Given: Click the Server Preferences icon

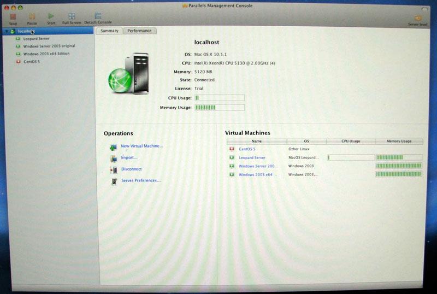Looking at the screenshot, I should pos(114,181).
